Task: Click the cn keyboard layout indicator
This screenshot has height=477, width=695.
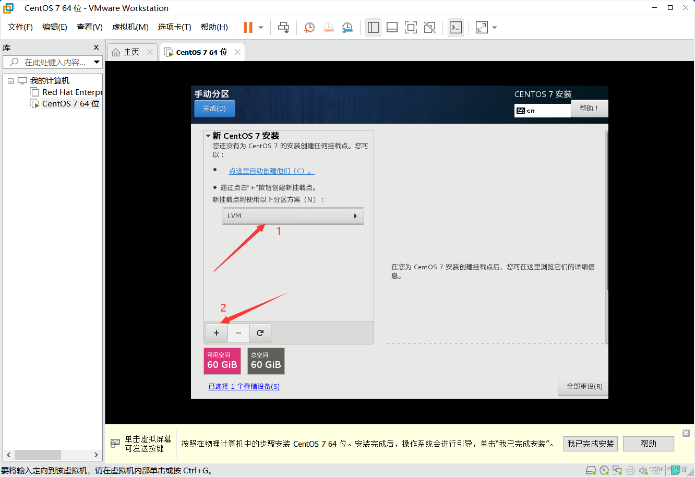Action: point(543,111)
